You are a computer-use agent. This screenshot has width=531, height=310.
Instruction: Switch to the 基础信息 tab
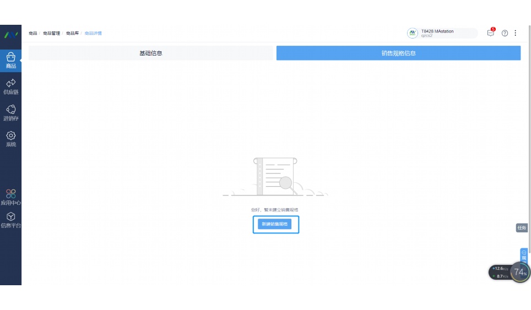[x=150, y=53]
